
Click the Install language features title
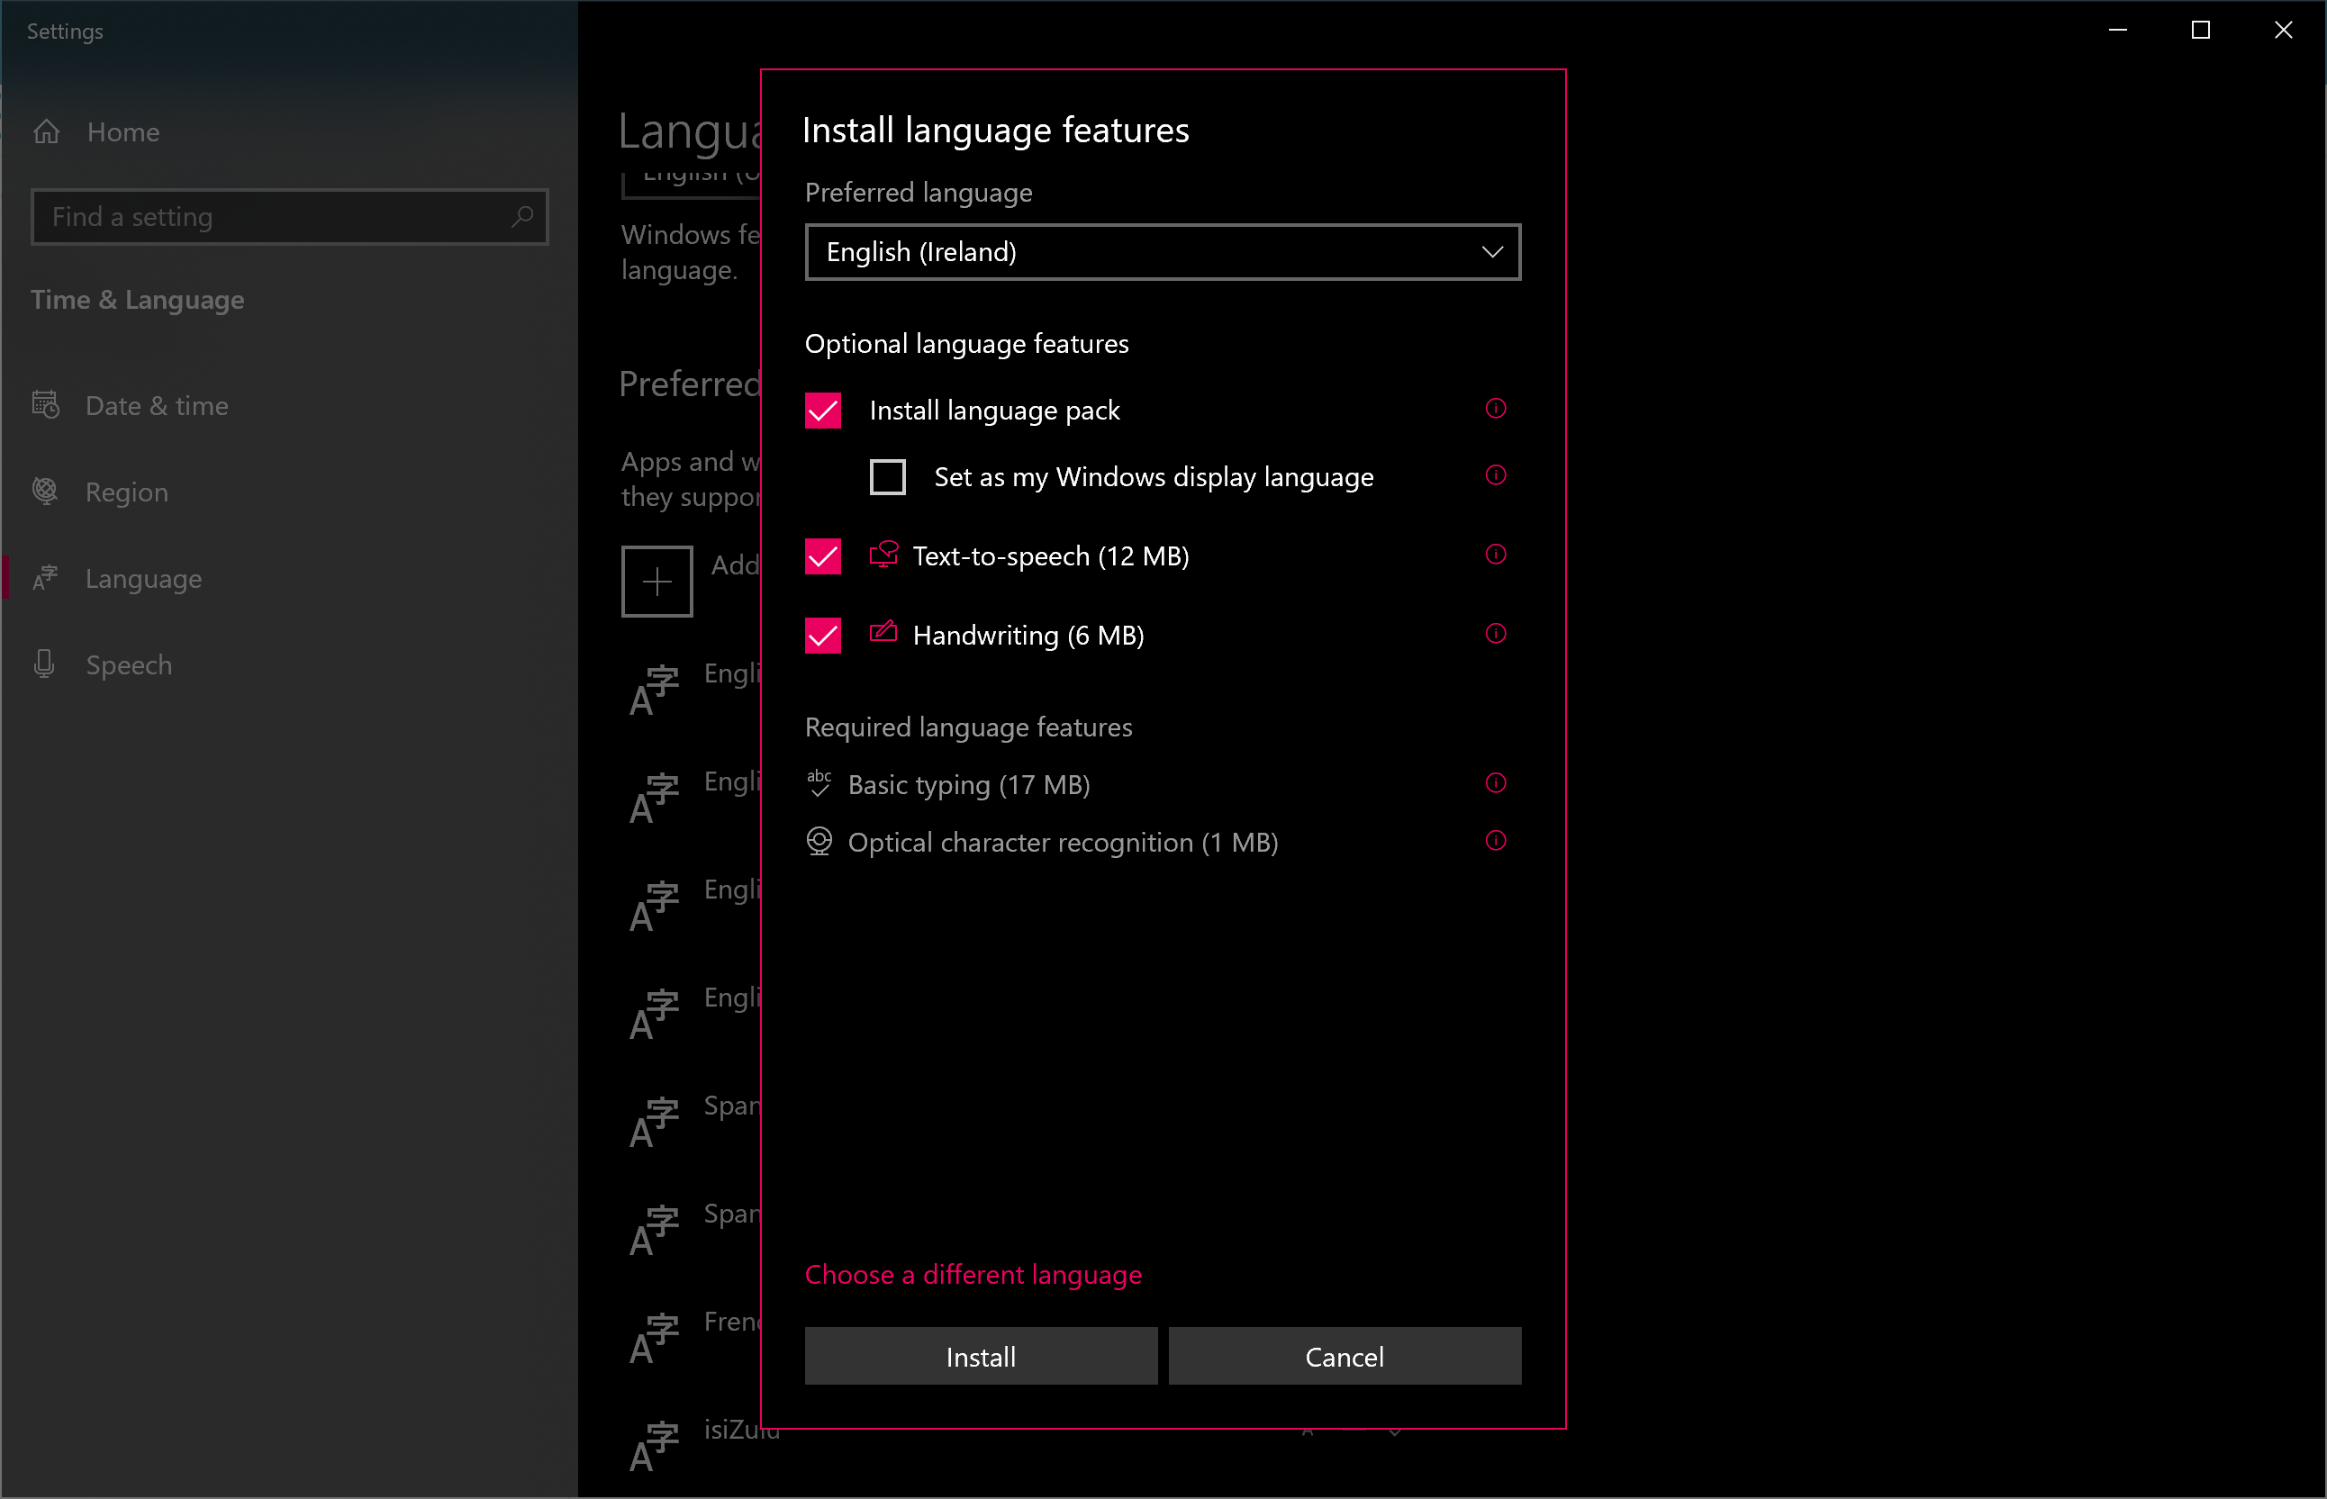coord(995,130)
